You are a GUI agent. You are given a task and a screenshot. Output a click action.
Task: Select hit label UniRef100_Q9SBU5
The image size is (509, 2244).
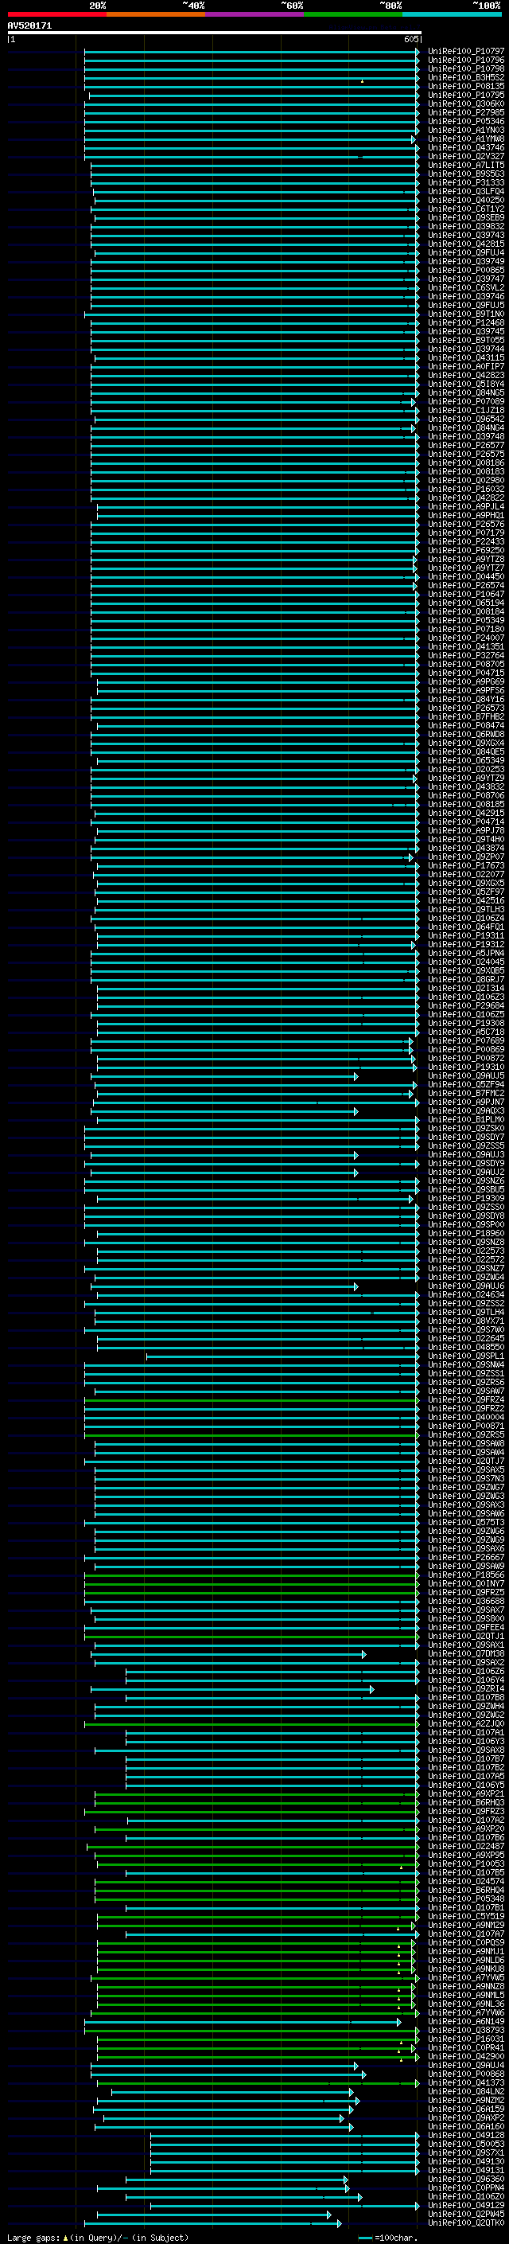(x=466, y=1190)
